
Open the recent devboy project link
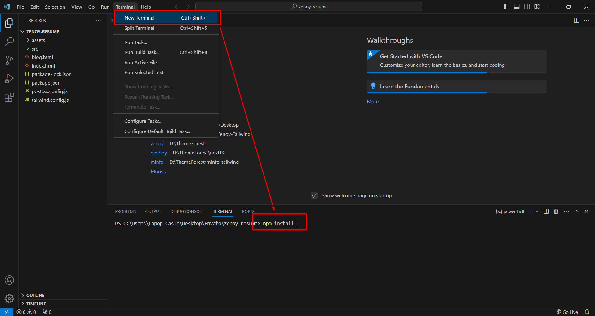[158, 153]
